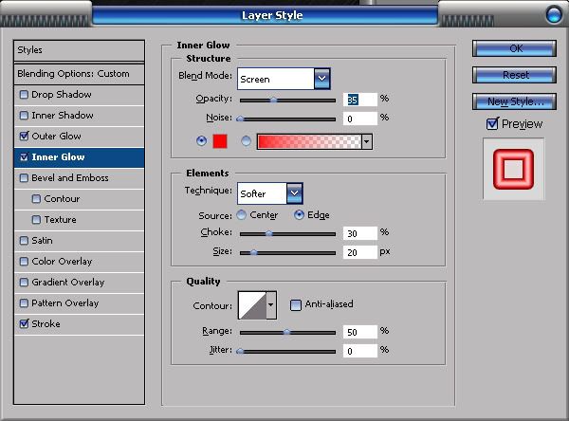Click the contour curve thumbnail

[252, 305]
